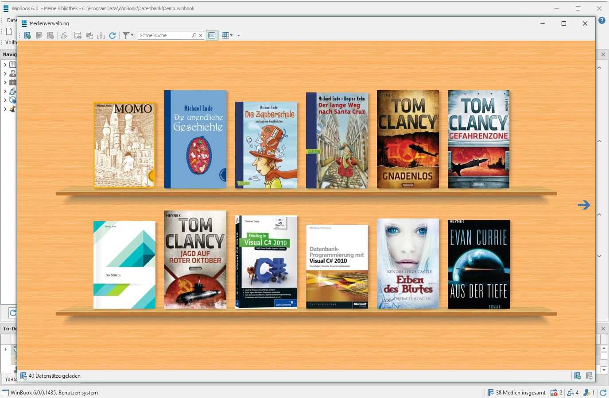609x398 pixels.
Task: Toggle the bookshelf display mode button
Action: pyautogui.click(x=211, y=35)
